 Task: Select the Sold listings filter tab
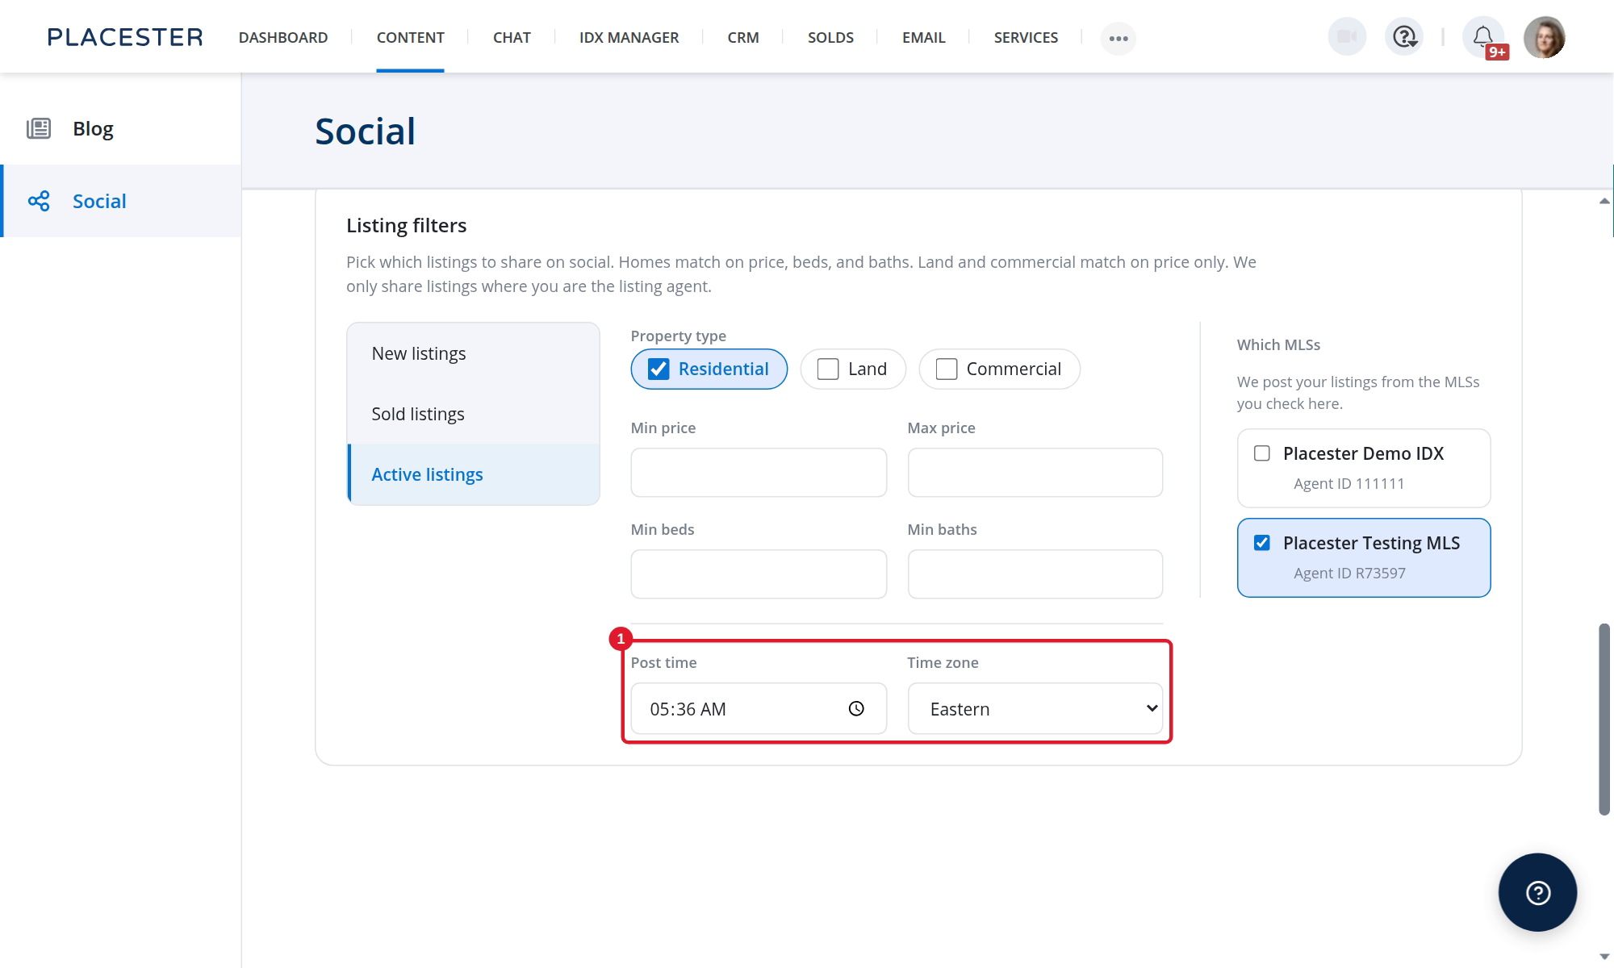[474, 414]
